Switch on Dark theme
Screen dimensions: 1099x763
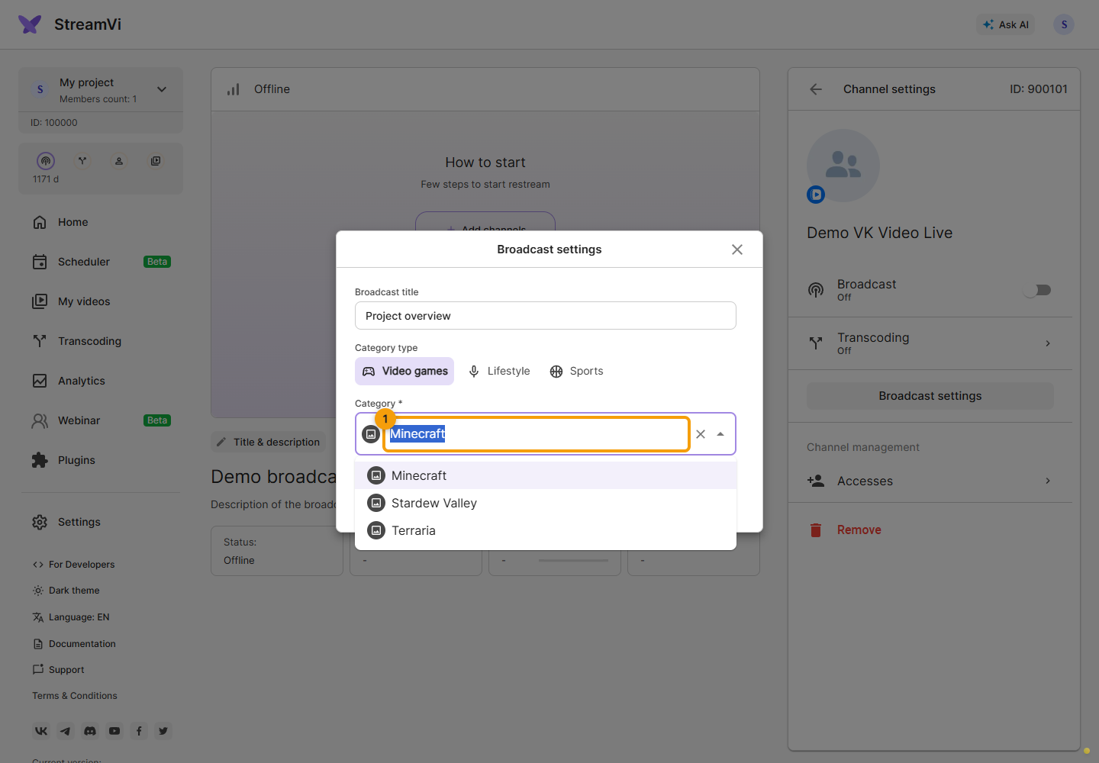66,591
